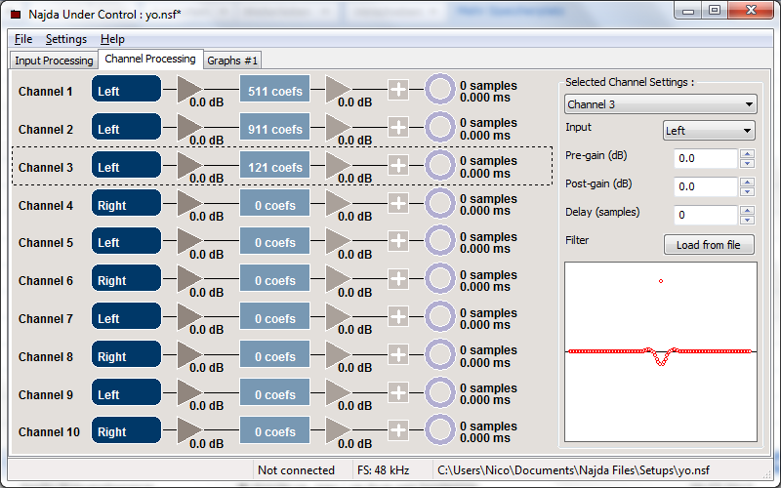Click the yo.nsf file path in status bar
The image size is (781, 488).
573,470
